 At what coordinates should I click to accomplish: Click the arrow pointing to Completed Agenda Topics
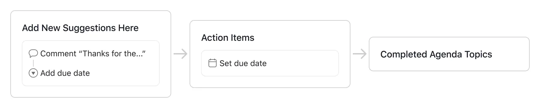pyautogui.click(x=360, y=54)
